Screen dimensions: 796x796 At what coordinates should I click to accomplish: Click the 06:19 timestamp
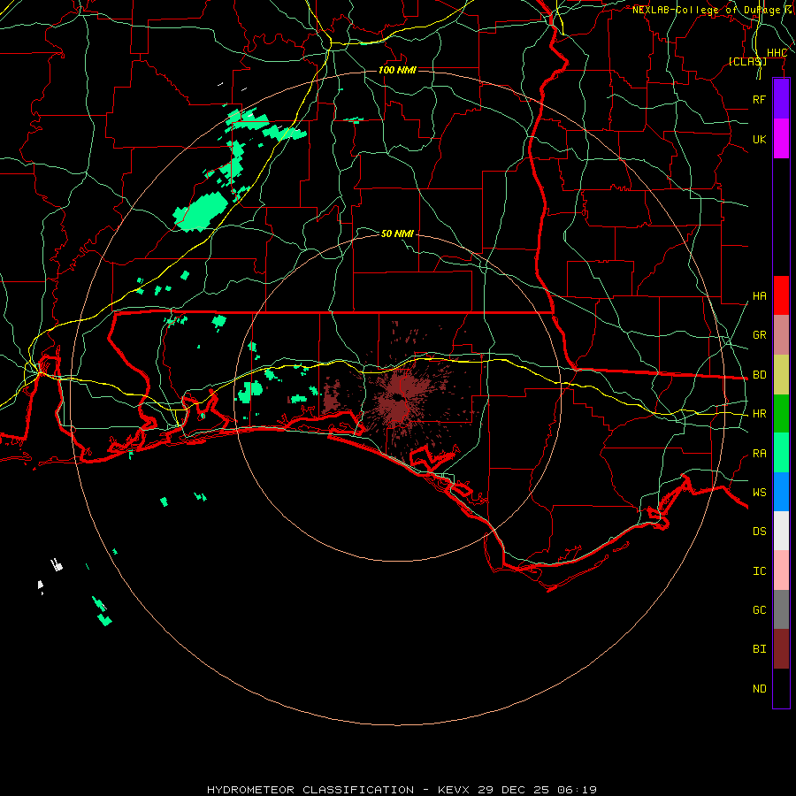[x=576, y=790]
